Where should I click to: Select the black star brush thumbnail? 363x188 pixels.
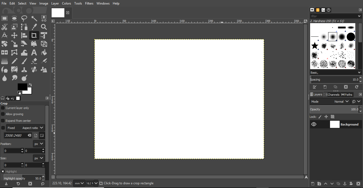click(x=315, y=46)
